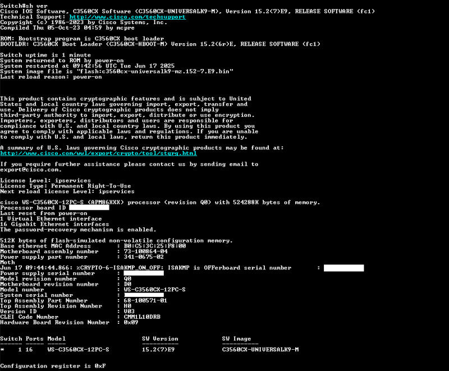This screenshot has height=371, width=449.
Task: Select 'This product contains cryptographic features' line
Action: (x=126, y=99)
